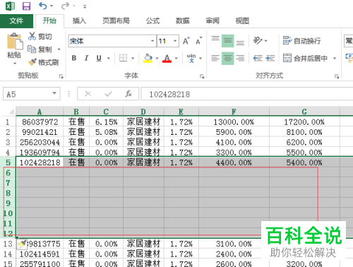Viewport: 353px width, 267px height.
Task: Undo the last action
Action: pos(43,6)
